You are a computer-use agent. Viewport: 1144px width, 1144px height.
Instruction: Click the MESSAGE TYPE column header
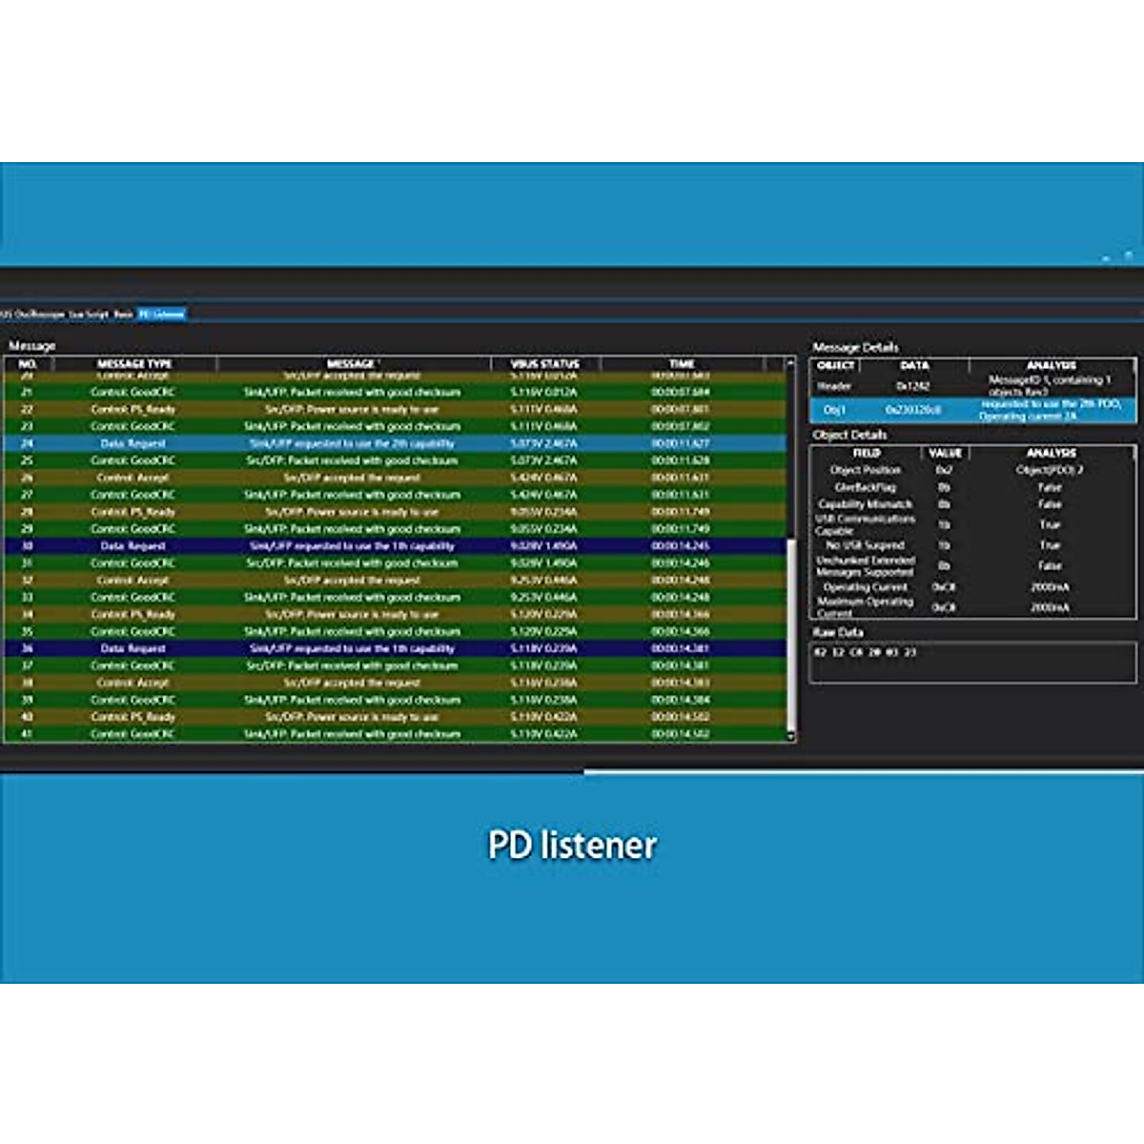pyautogui.click(x=134, y=363)
